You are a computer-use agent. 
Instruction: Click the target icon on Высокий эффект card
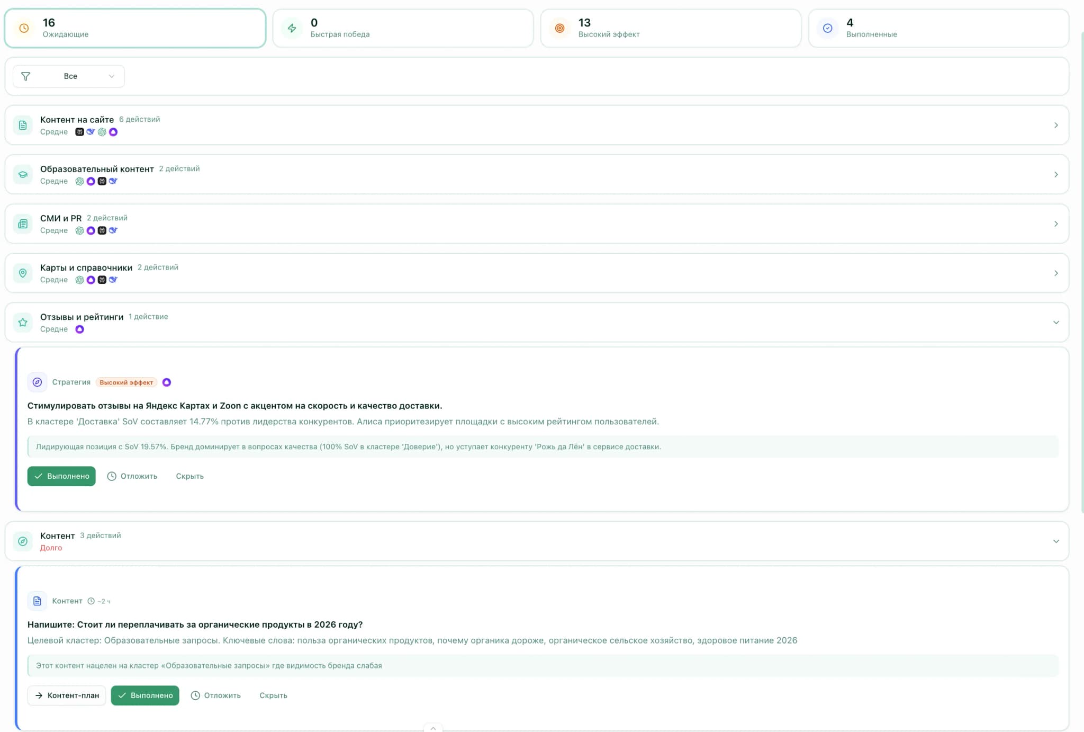point(559,28)
